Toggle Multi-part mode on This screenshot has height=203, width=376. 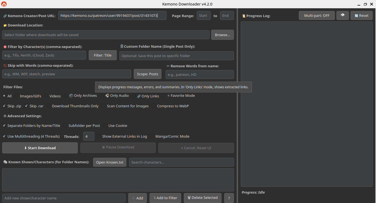click(317, 15)
